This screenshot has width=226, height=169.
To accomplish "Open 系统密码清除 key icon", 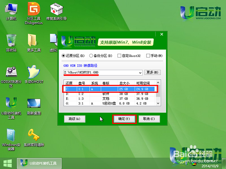I will tap(34, 138).
